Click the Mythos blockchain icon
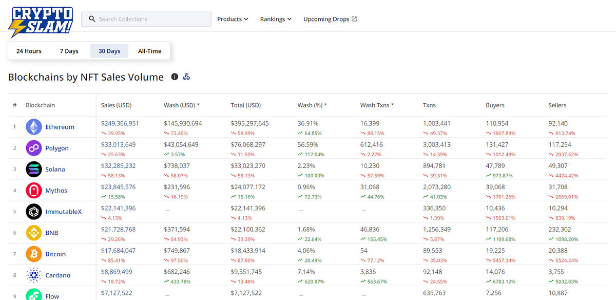616x300 pixels. click(34, 191)
